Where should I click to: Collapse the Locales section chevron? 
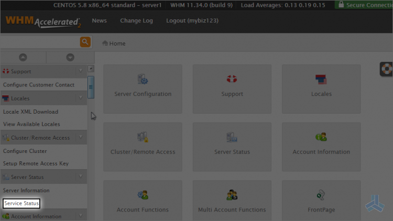tap(81, 98)
